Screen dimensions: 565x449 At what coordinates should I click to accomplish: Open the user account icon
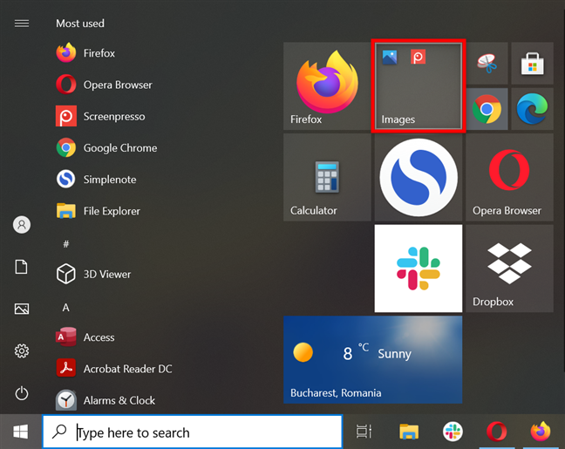(x=22, y=225)
